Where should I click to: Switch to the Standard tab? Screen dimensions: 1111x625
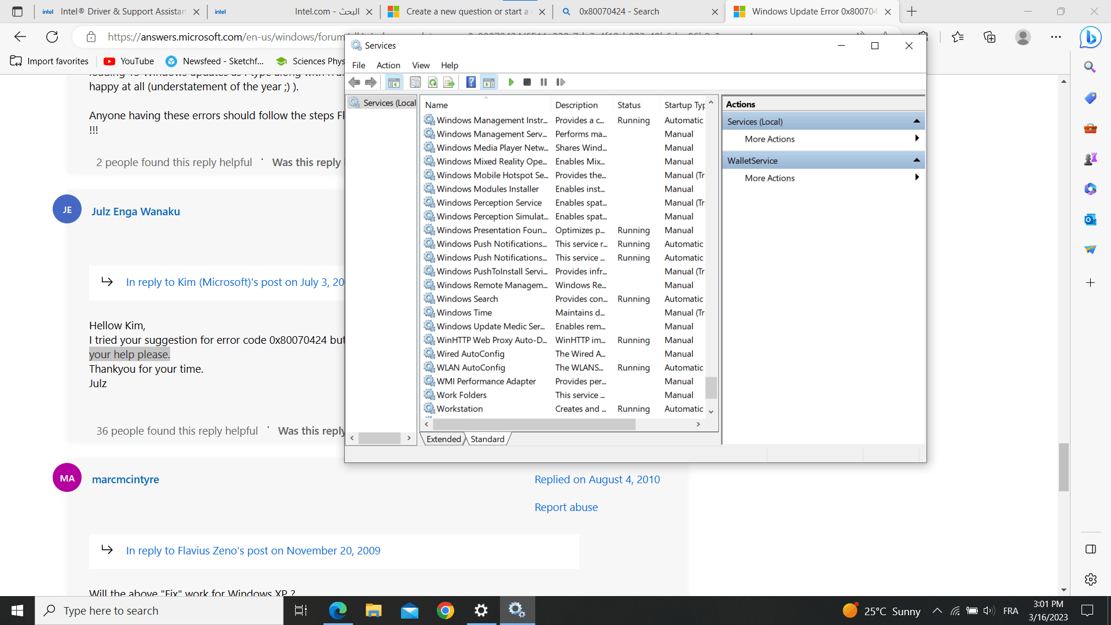[x=488, y=439]
